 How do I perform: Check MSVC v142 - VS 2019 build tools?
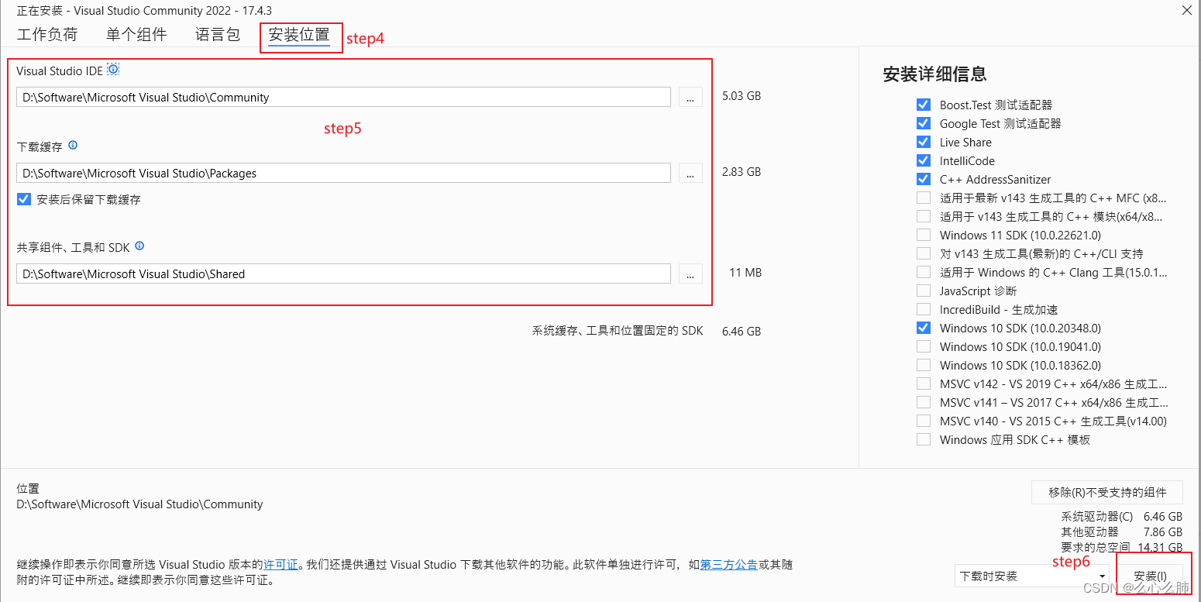coord(923,384)
